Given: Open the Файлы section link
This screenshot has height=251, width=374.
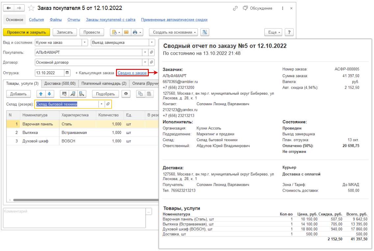Looking at the screenshot, I should coord(56,19).
